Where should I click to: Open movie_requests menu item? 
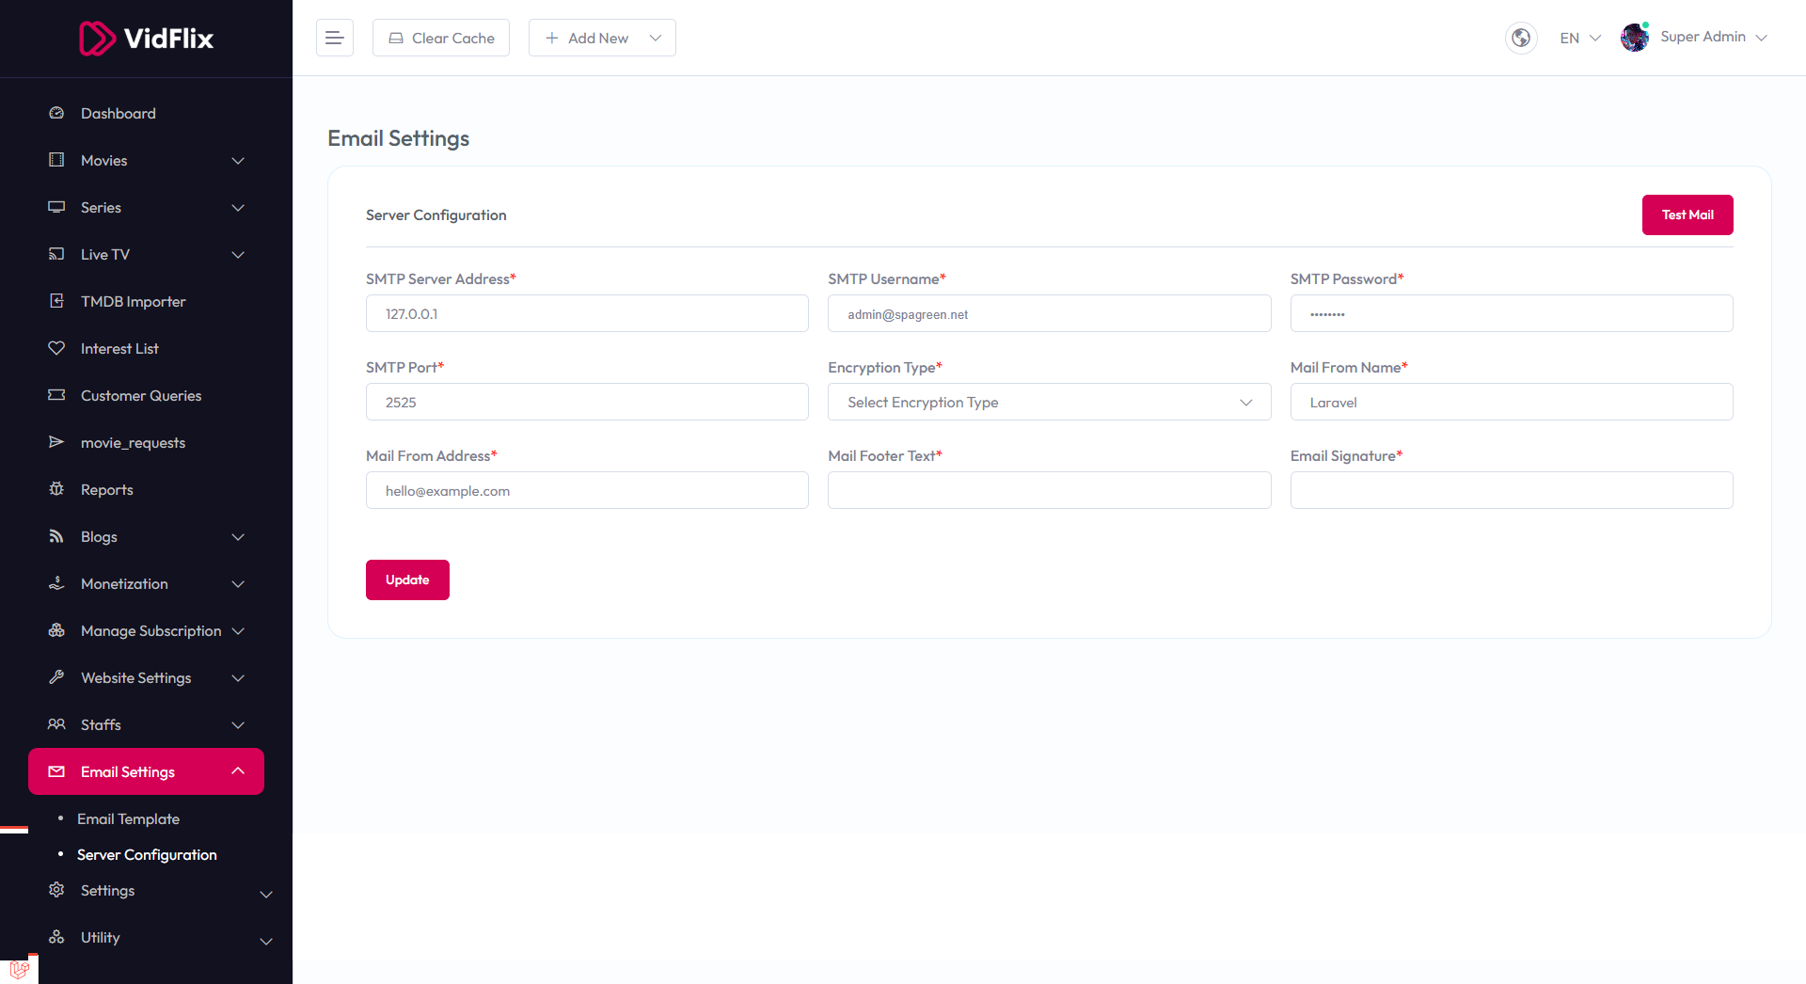pos(133,442)
